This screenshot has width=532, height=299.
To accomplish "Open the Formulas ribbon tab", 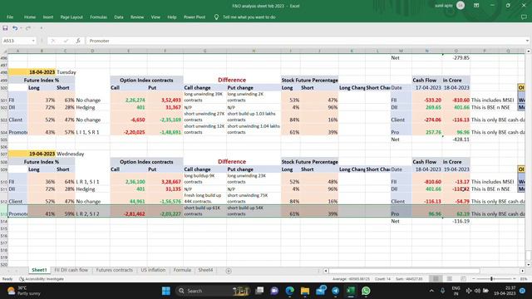I will (x=98, y=17).
